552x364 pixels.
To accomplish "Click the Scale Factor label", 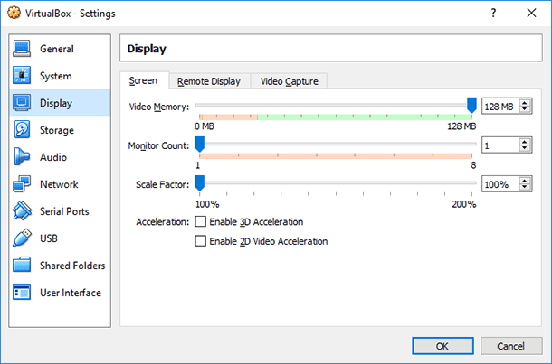I will (x=162, y=184).
